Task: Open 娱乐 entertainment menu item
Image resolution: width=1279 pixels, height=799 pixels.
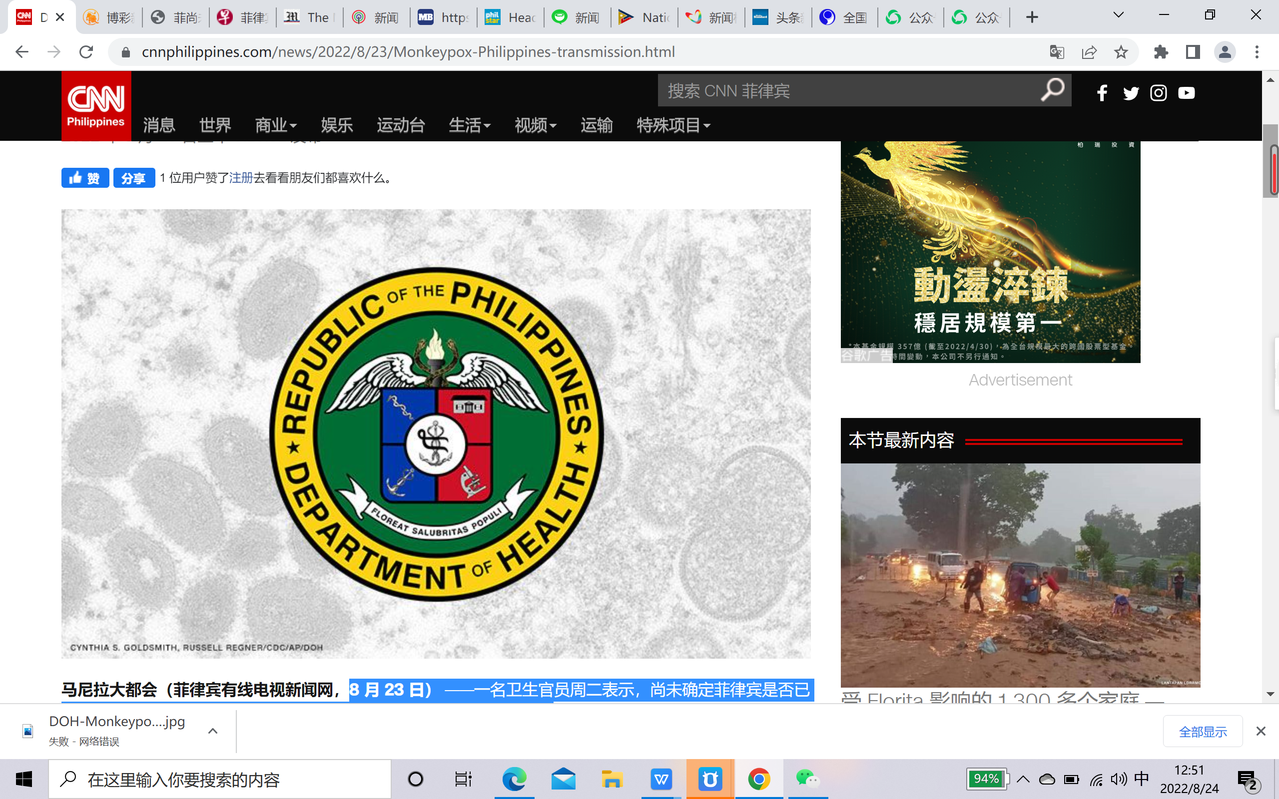Action: pyautogui.click(x=337, y=125)
